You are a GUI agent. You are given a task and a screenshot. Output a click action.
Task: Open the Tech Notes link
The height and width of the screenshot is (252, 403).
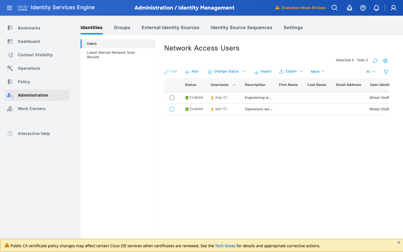click(x=225, y=246)
